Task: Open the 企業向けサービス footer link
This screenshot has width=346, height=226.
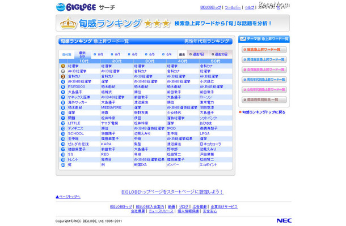Action: [x=224, y=207]
